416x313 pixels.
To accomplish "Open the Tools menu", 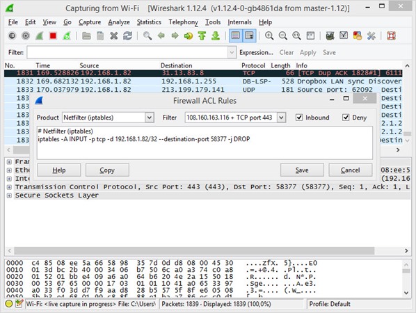I will (213, 22).
